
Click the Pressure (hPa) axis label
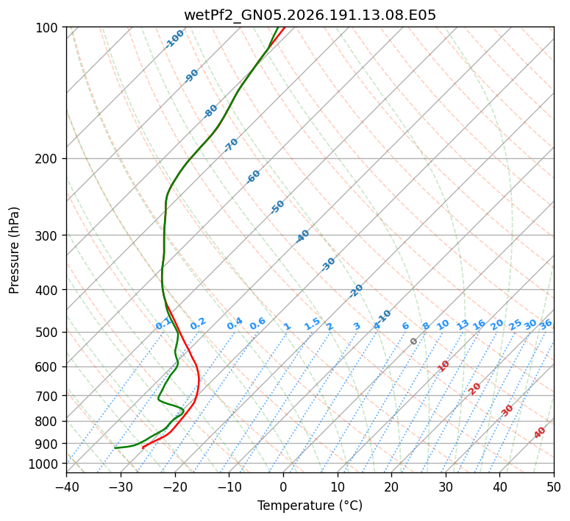tap(14, 250)
